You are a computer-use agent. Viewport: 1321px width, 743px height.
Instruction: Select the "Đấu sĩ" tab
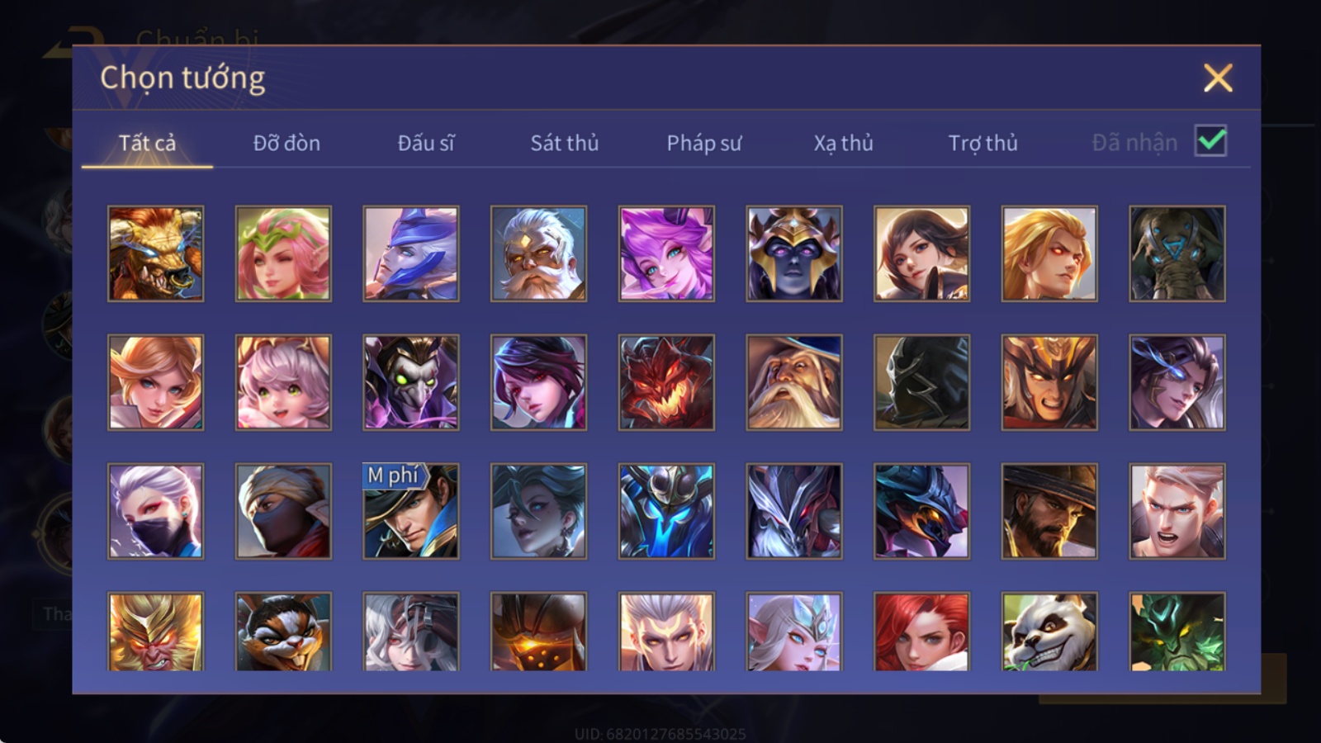[426, 143]
